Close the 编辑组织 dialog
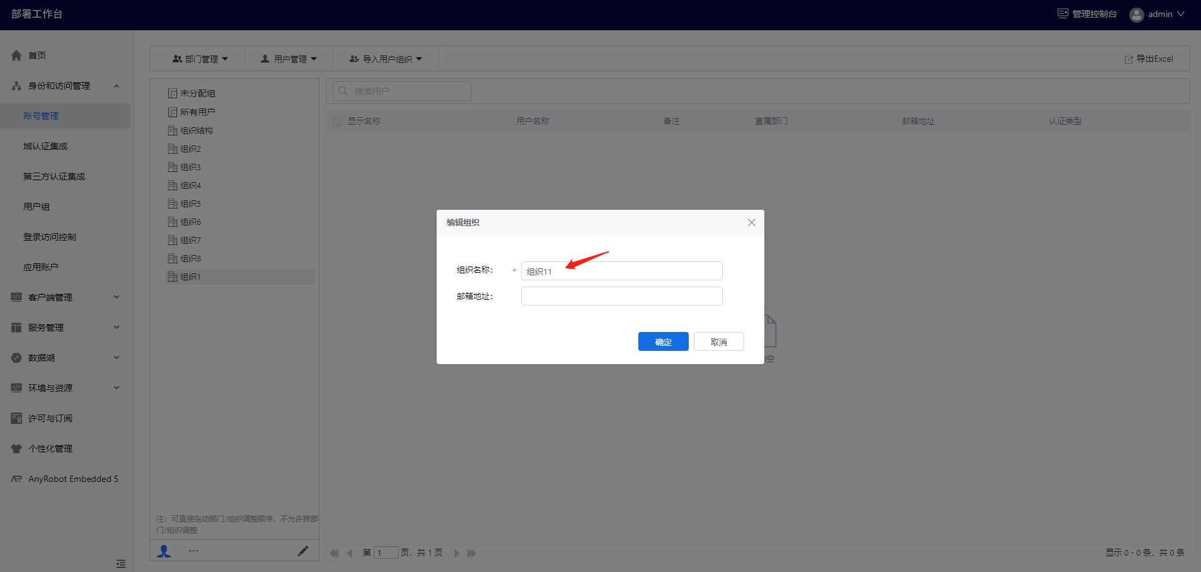The image size is (1201, 572). pos(751,222)
